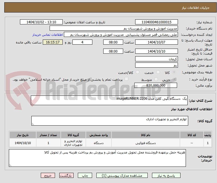Viewport: 217px width, 183px height.
Task: Click the delivery province field کرمان
Action: (x=156, y=59)
